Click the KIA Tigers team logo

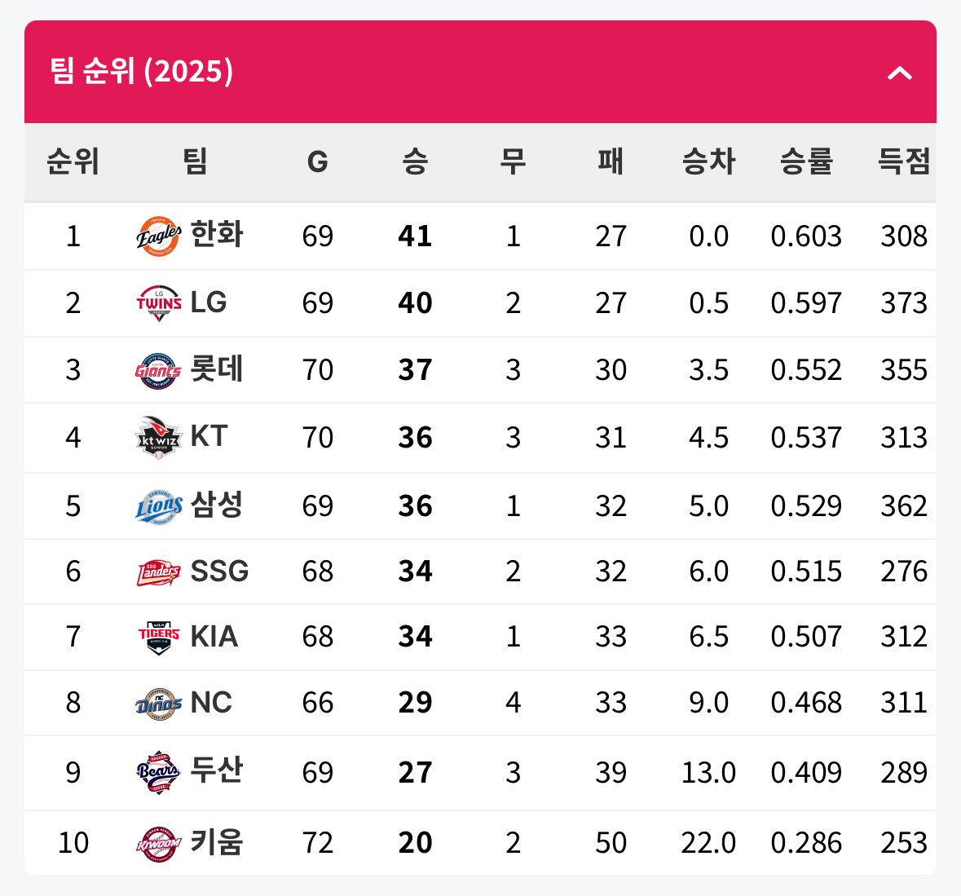(158, 637)
